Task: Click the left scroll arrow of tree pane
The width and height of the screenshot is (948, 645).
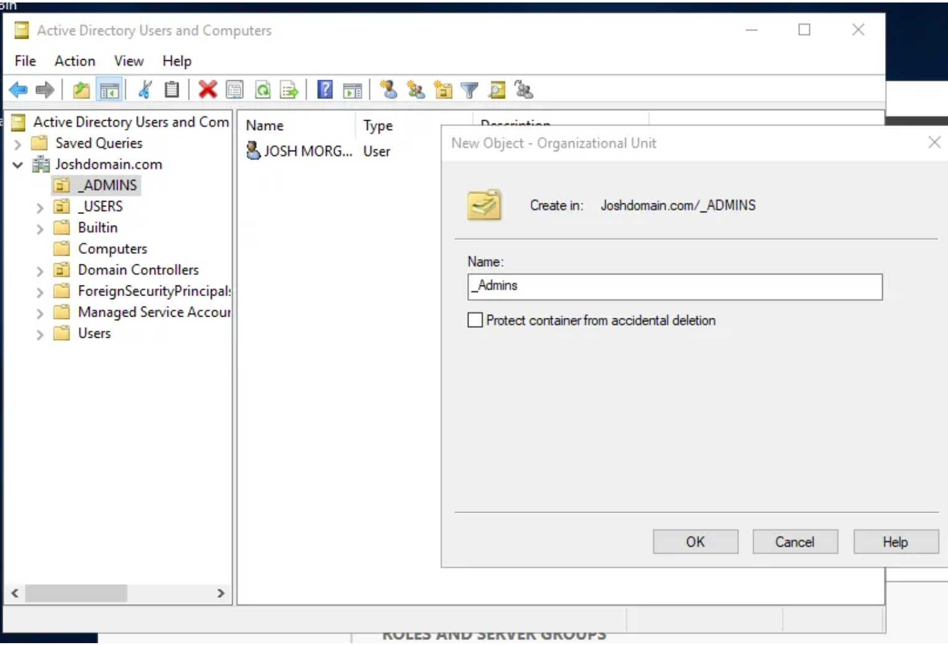Action: coord(14,593)
